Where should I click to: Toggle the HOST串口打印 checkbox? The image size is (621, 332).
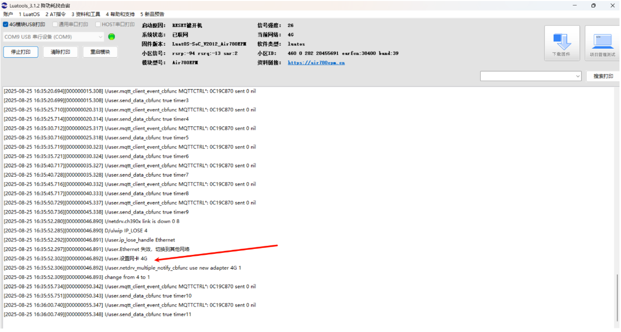pos(98,24)
